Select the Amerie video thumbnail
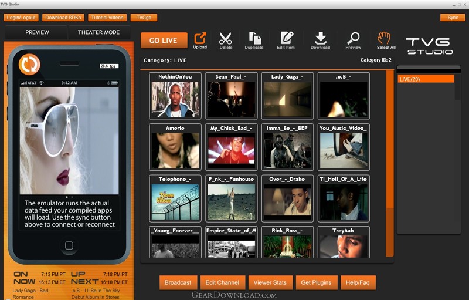The width and height of the screenshot is (469, 300). coord(175,147)
